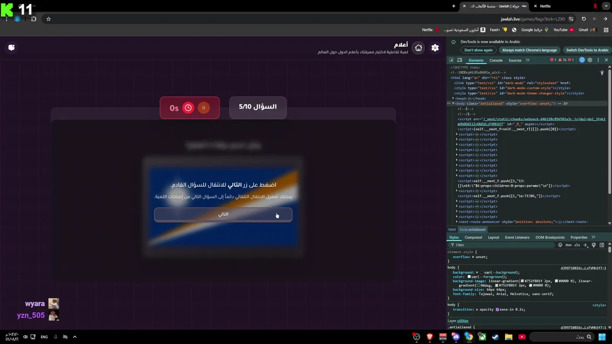Open the Properties tab
The height and width of the screenshot is (344, 612).
(579, 237)
